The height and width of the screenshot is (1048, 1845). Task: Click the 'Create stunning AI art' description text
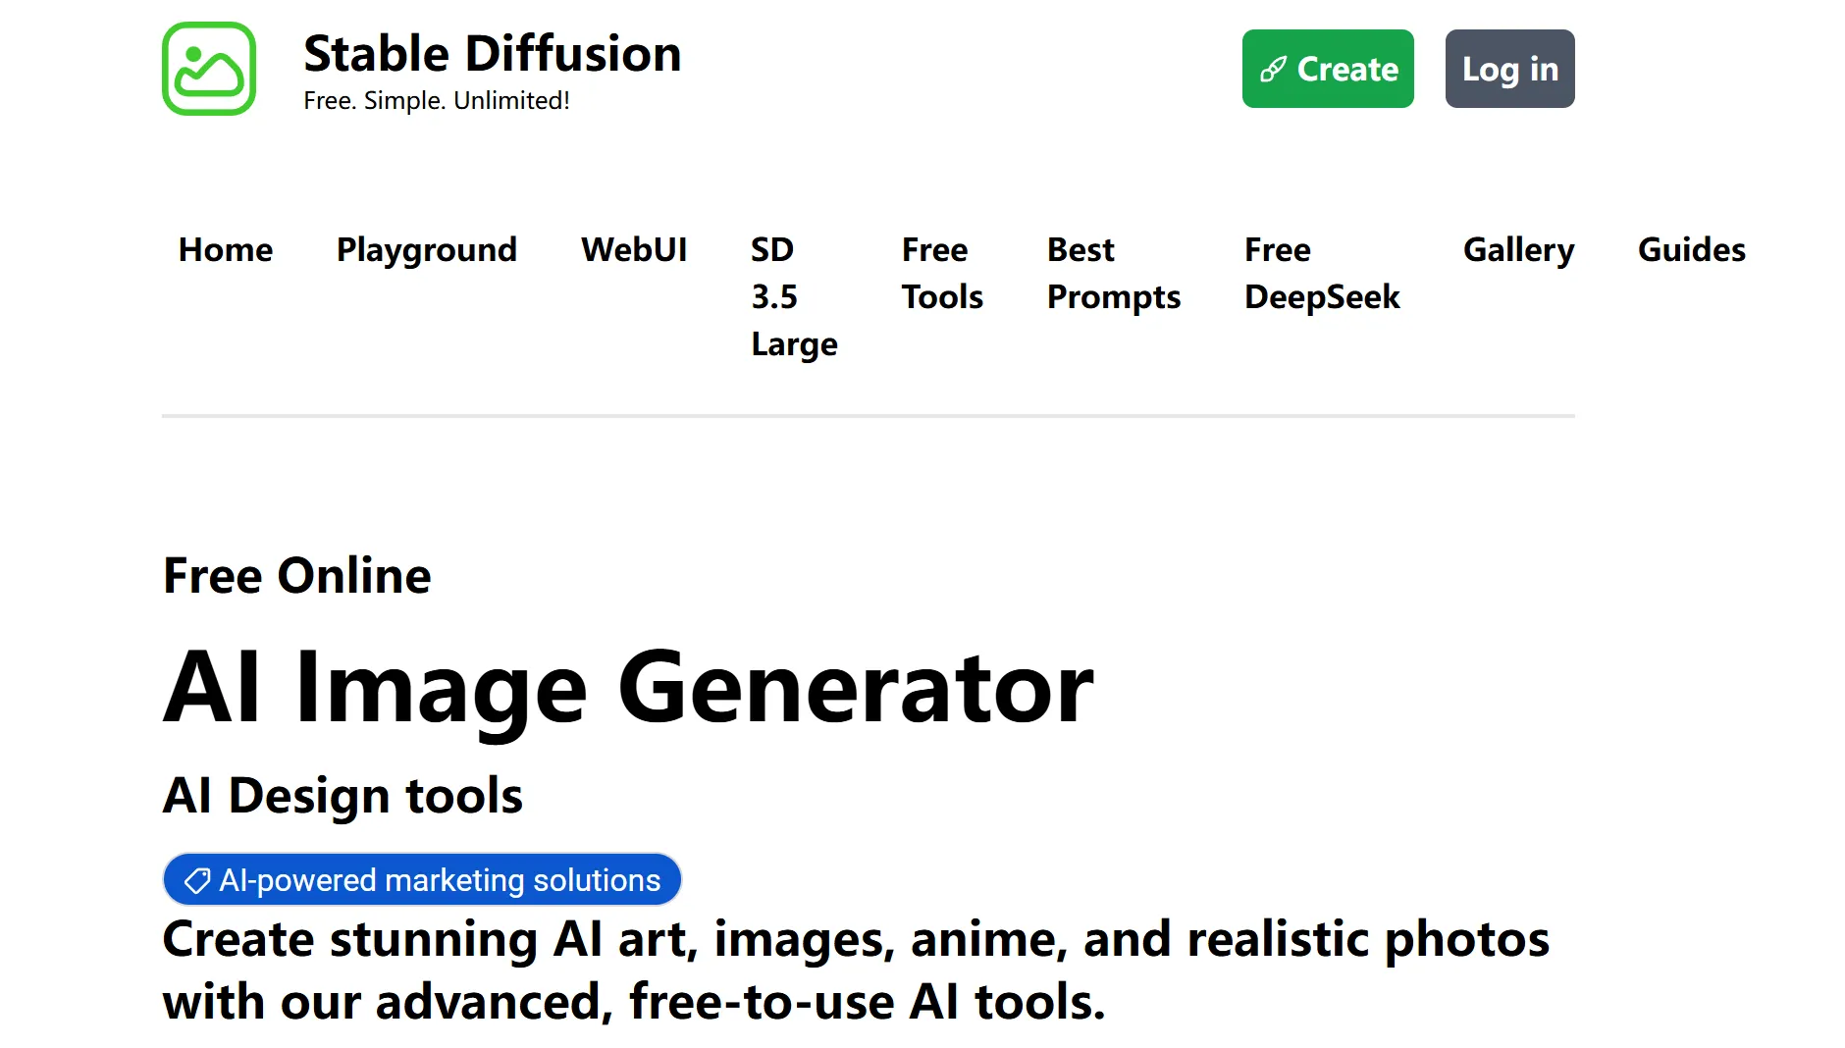point(856,970)
